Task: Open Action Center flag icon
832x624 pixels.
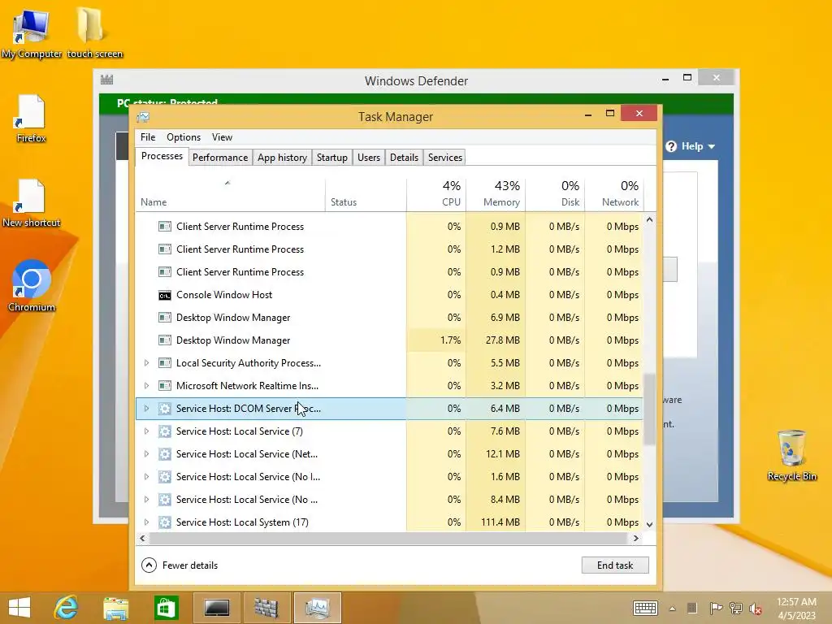Action: [716, 608]
